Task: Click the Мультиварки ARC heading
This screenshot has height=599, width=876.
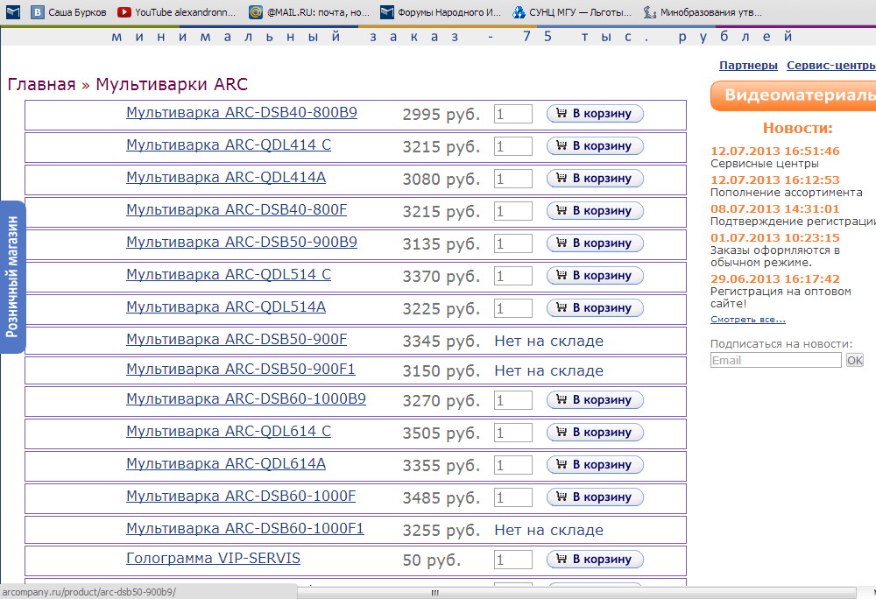Action: click(x=172, y=84)
